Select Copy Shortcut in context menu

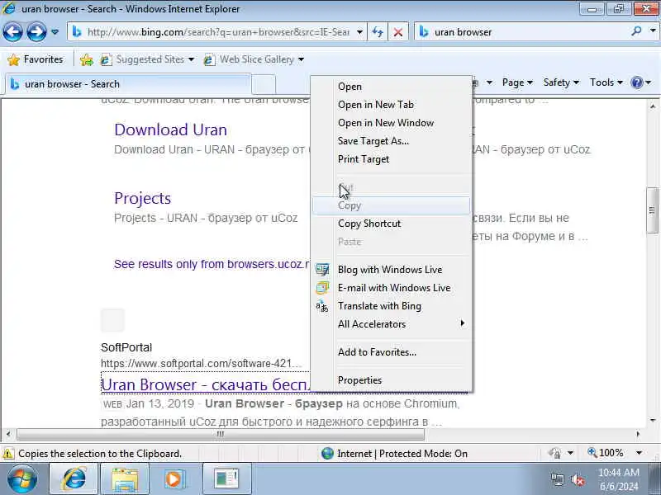391,224
